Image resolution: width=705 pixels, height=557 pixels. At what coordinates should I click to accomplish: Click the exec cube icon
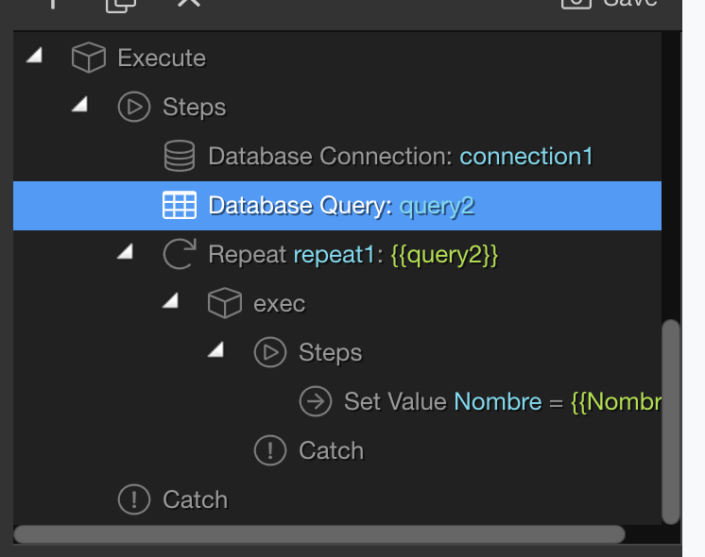click(x=225, y=303)
